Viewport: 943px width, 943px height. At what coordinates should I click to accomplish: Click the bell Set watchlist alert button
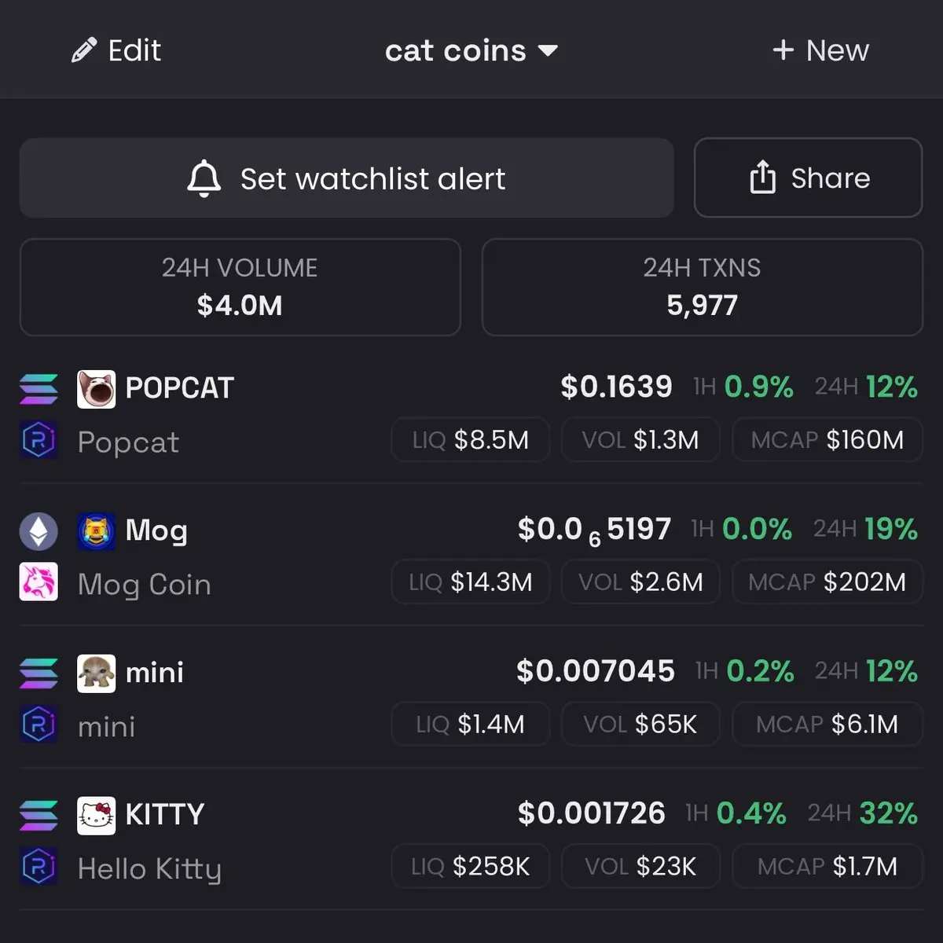click(347, 178)
